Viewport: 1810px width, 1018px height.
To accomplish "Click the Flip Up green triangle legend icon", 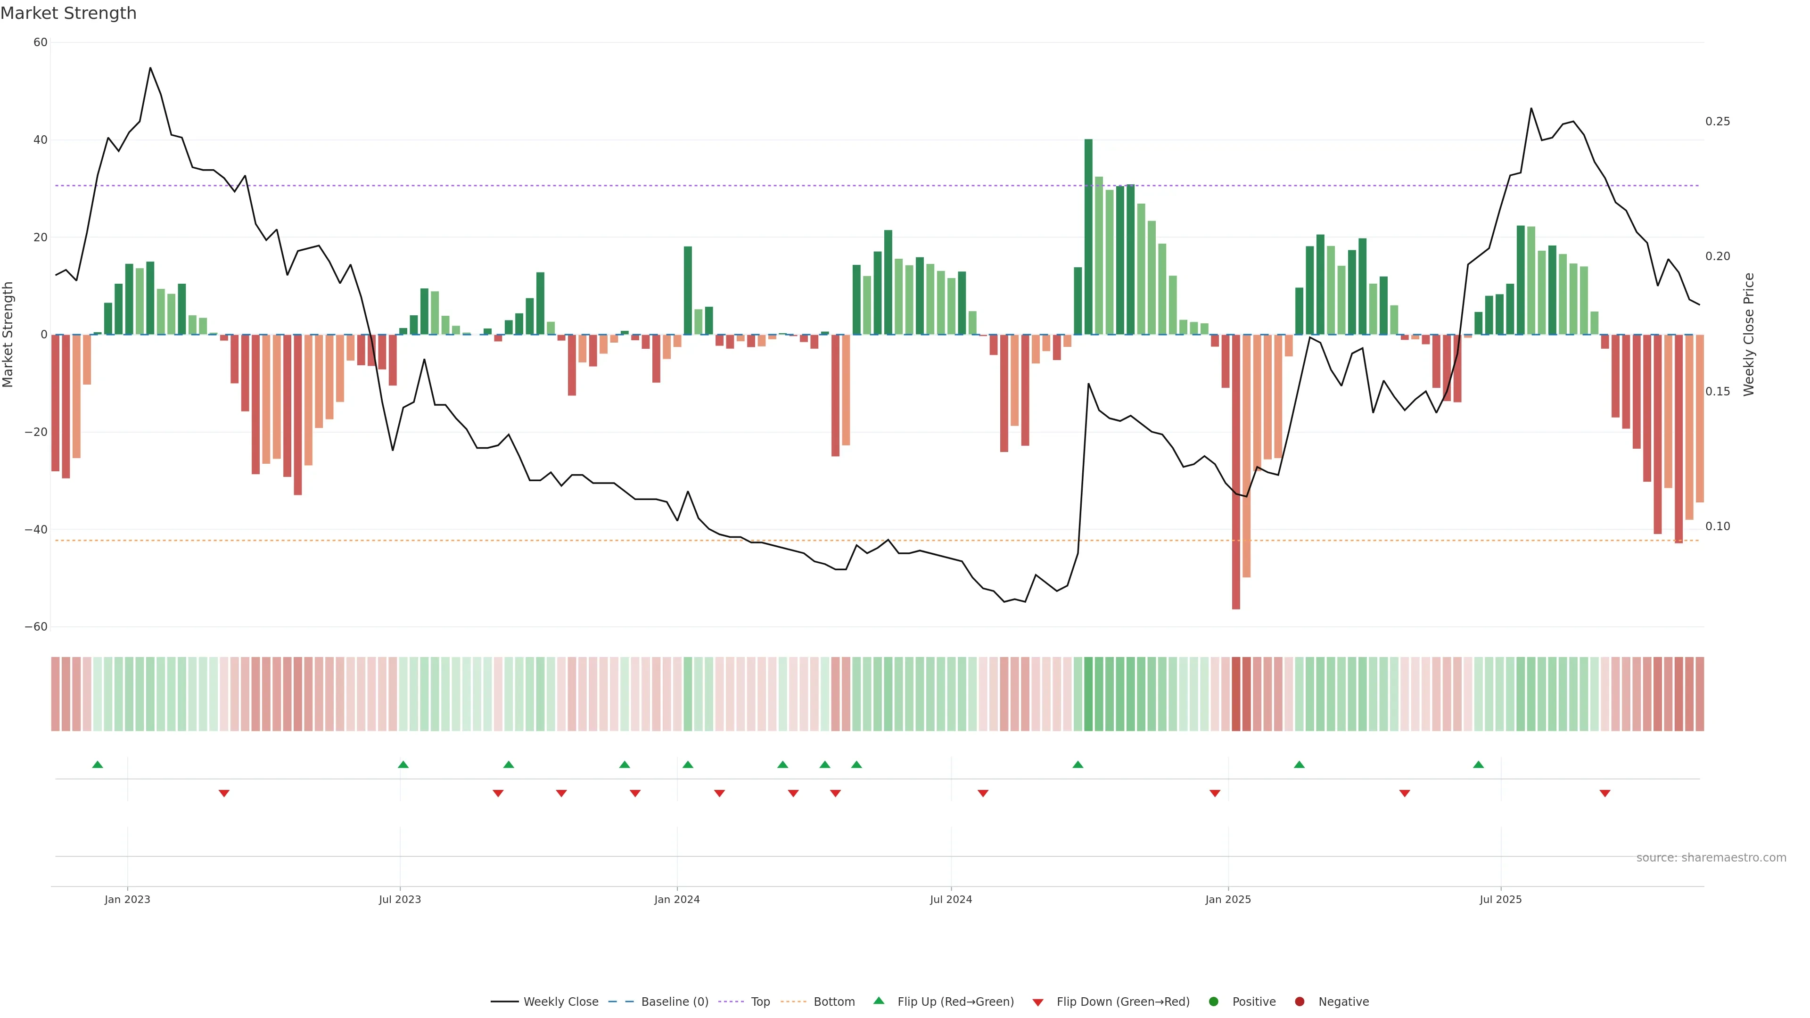I will (878, 1001).
